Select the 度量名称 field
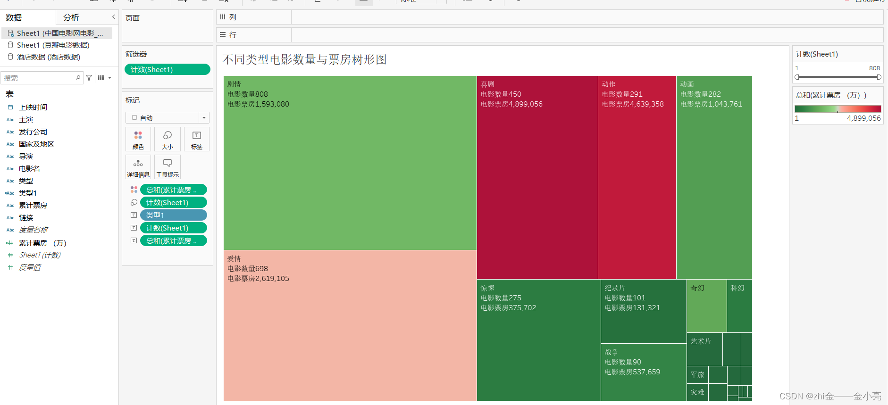 pos(33,230)
